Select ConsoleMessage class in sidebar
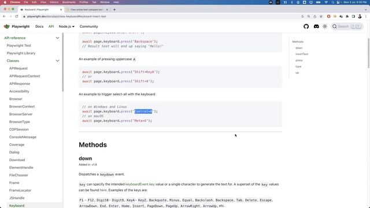The image size is (370, 208). click(x=23, y=137)
